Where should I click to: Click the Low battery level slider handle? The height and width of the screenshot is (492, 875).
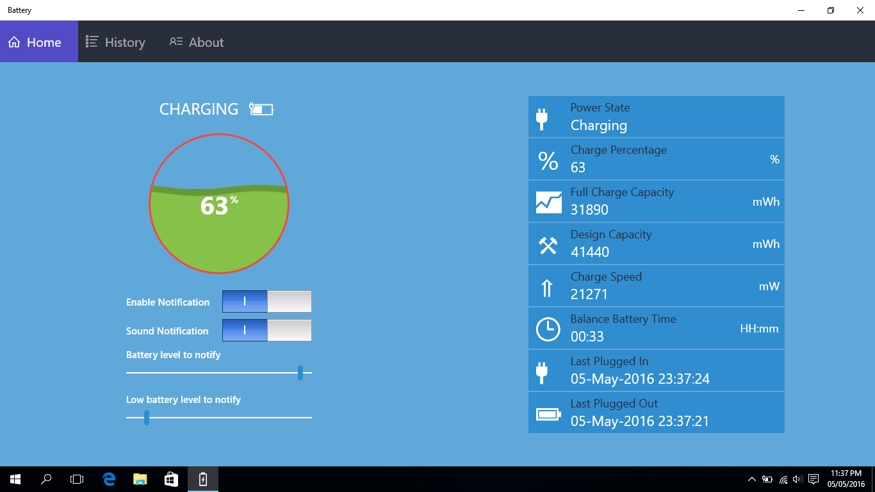pyautogui.click(x=147, y=418)
